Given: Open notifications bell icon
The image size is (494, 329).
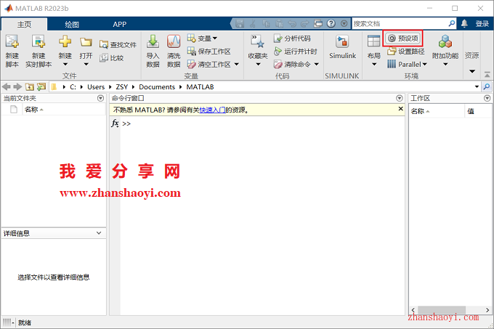Looking at the screenshot, I should 464,24.
